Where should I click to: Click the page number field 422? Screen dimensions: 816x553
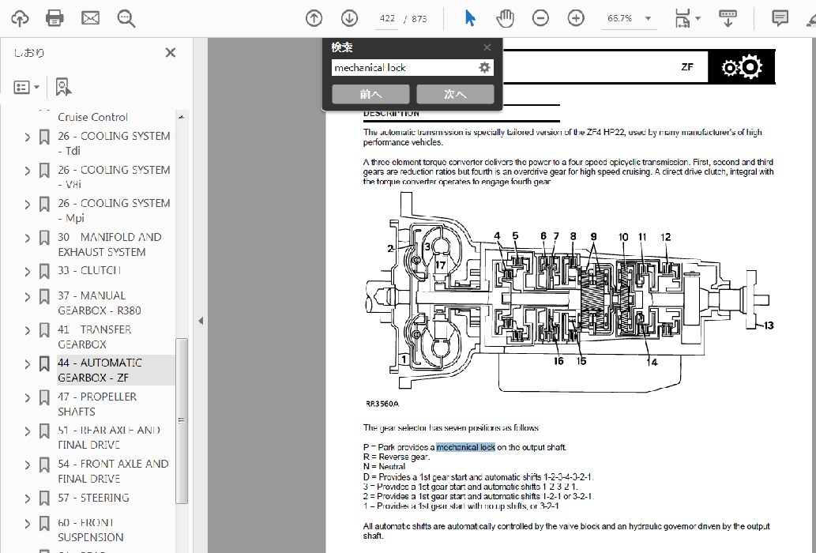tap(386, 19)
